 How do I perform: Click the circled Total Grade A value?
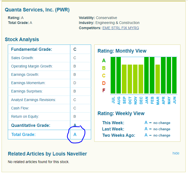(x=75, y=134)
